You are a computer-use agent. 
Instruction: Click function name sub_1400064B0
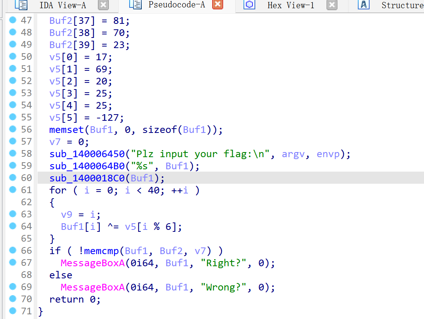[87, 166]
